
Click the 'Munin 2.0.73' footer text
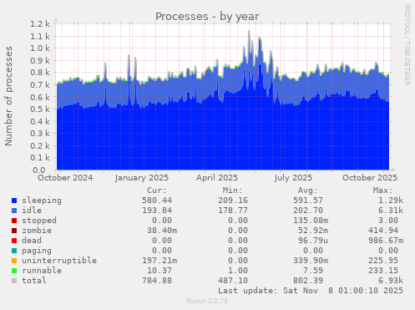tap(207, 301)
